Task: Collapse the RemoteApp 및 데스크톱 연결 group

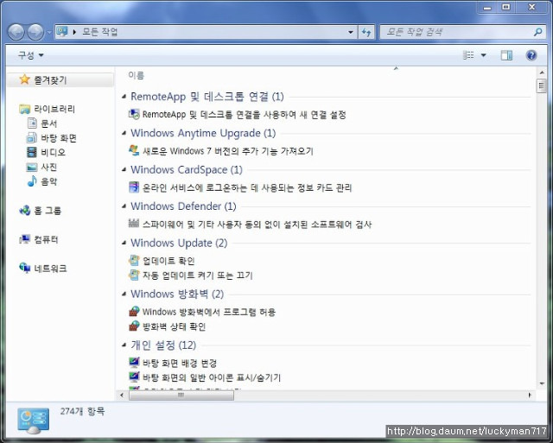Action: coord(124,96)
